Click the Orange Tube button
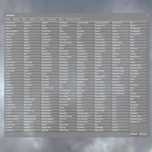The image size is (152, 152). [50, 128]
